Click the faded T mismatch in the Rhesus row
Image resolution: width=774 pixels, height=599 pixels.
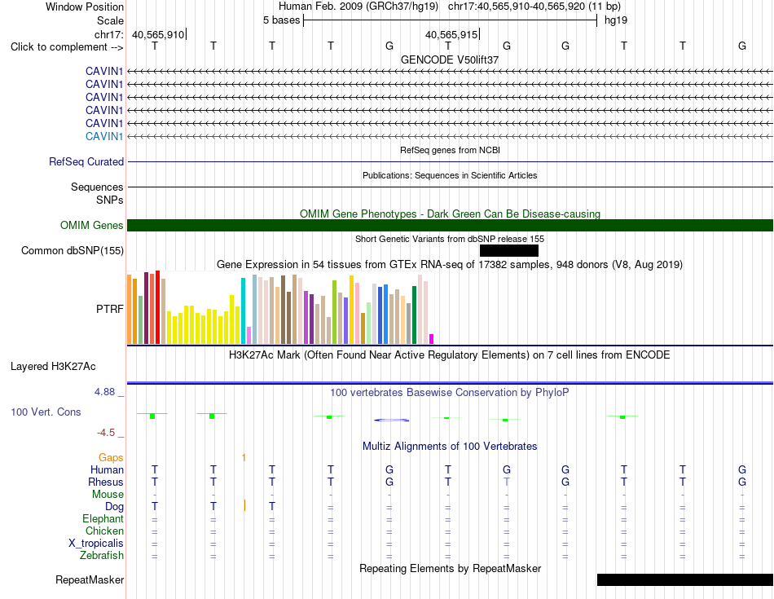tap(507, 482)
